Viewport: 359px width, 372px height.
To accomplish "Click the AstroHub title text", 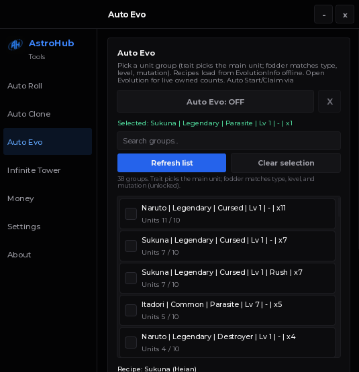I will pos(51,43).
